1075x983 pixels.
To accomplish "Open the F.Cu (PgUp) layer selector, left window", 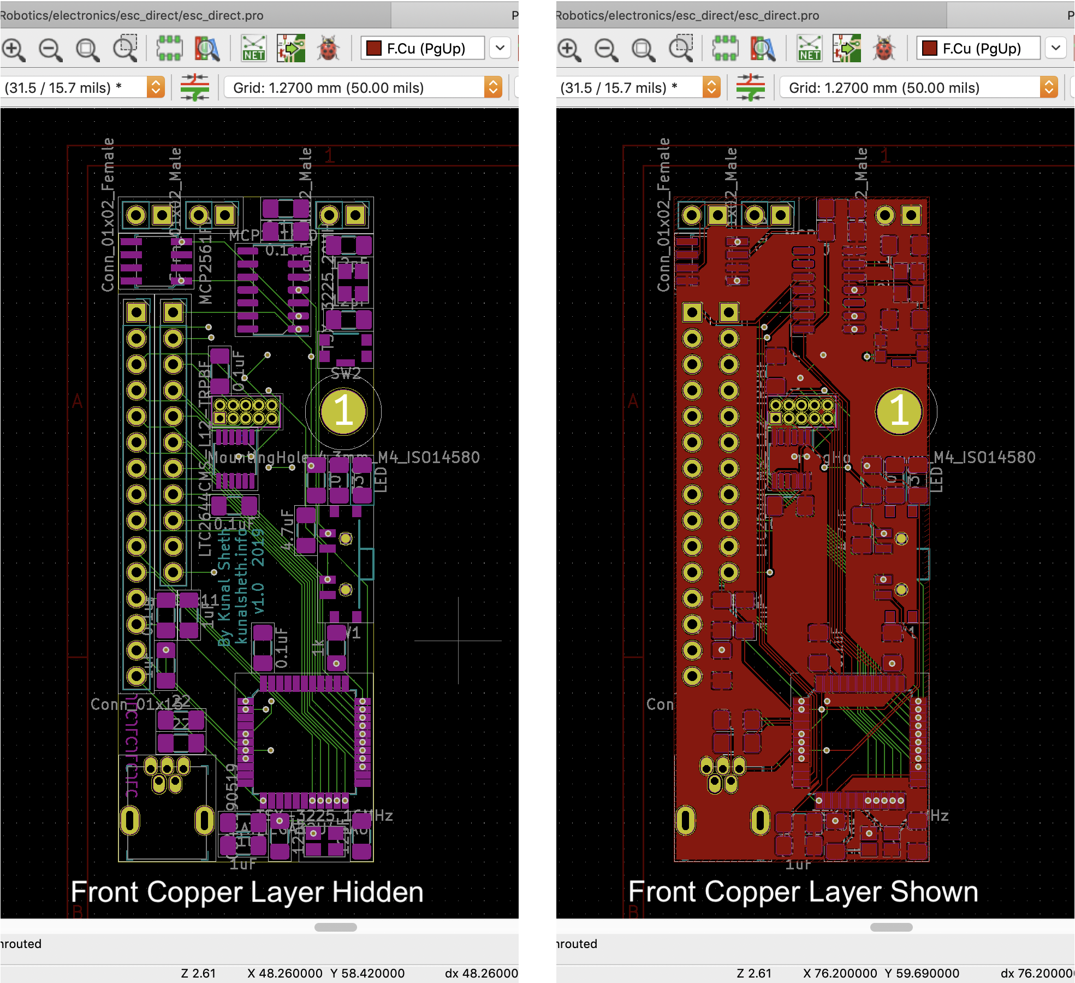I will coord(423,49).
